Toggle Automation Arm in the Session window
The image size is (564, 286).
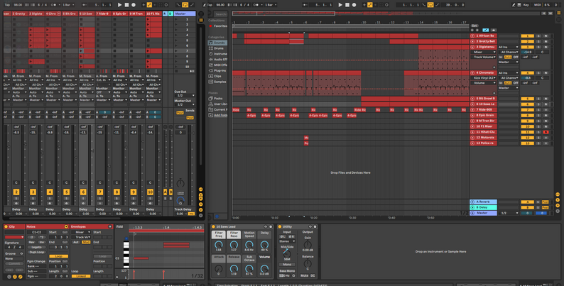149,5
